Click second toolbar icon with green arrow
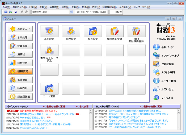The height and width of the screenshot is (135, 186). tap(10, 12)
